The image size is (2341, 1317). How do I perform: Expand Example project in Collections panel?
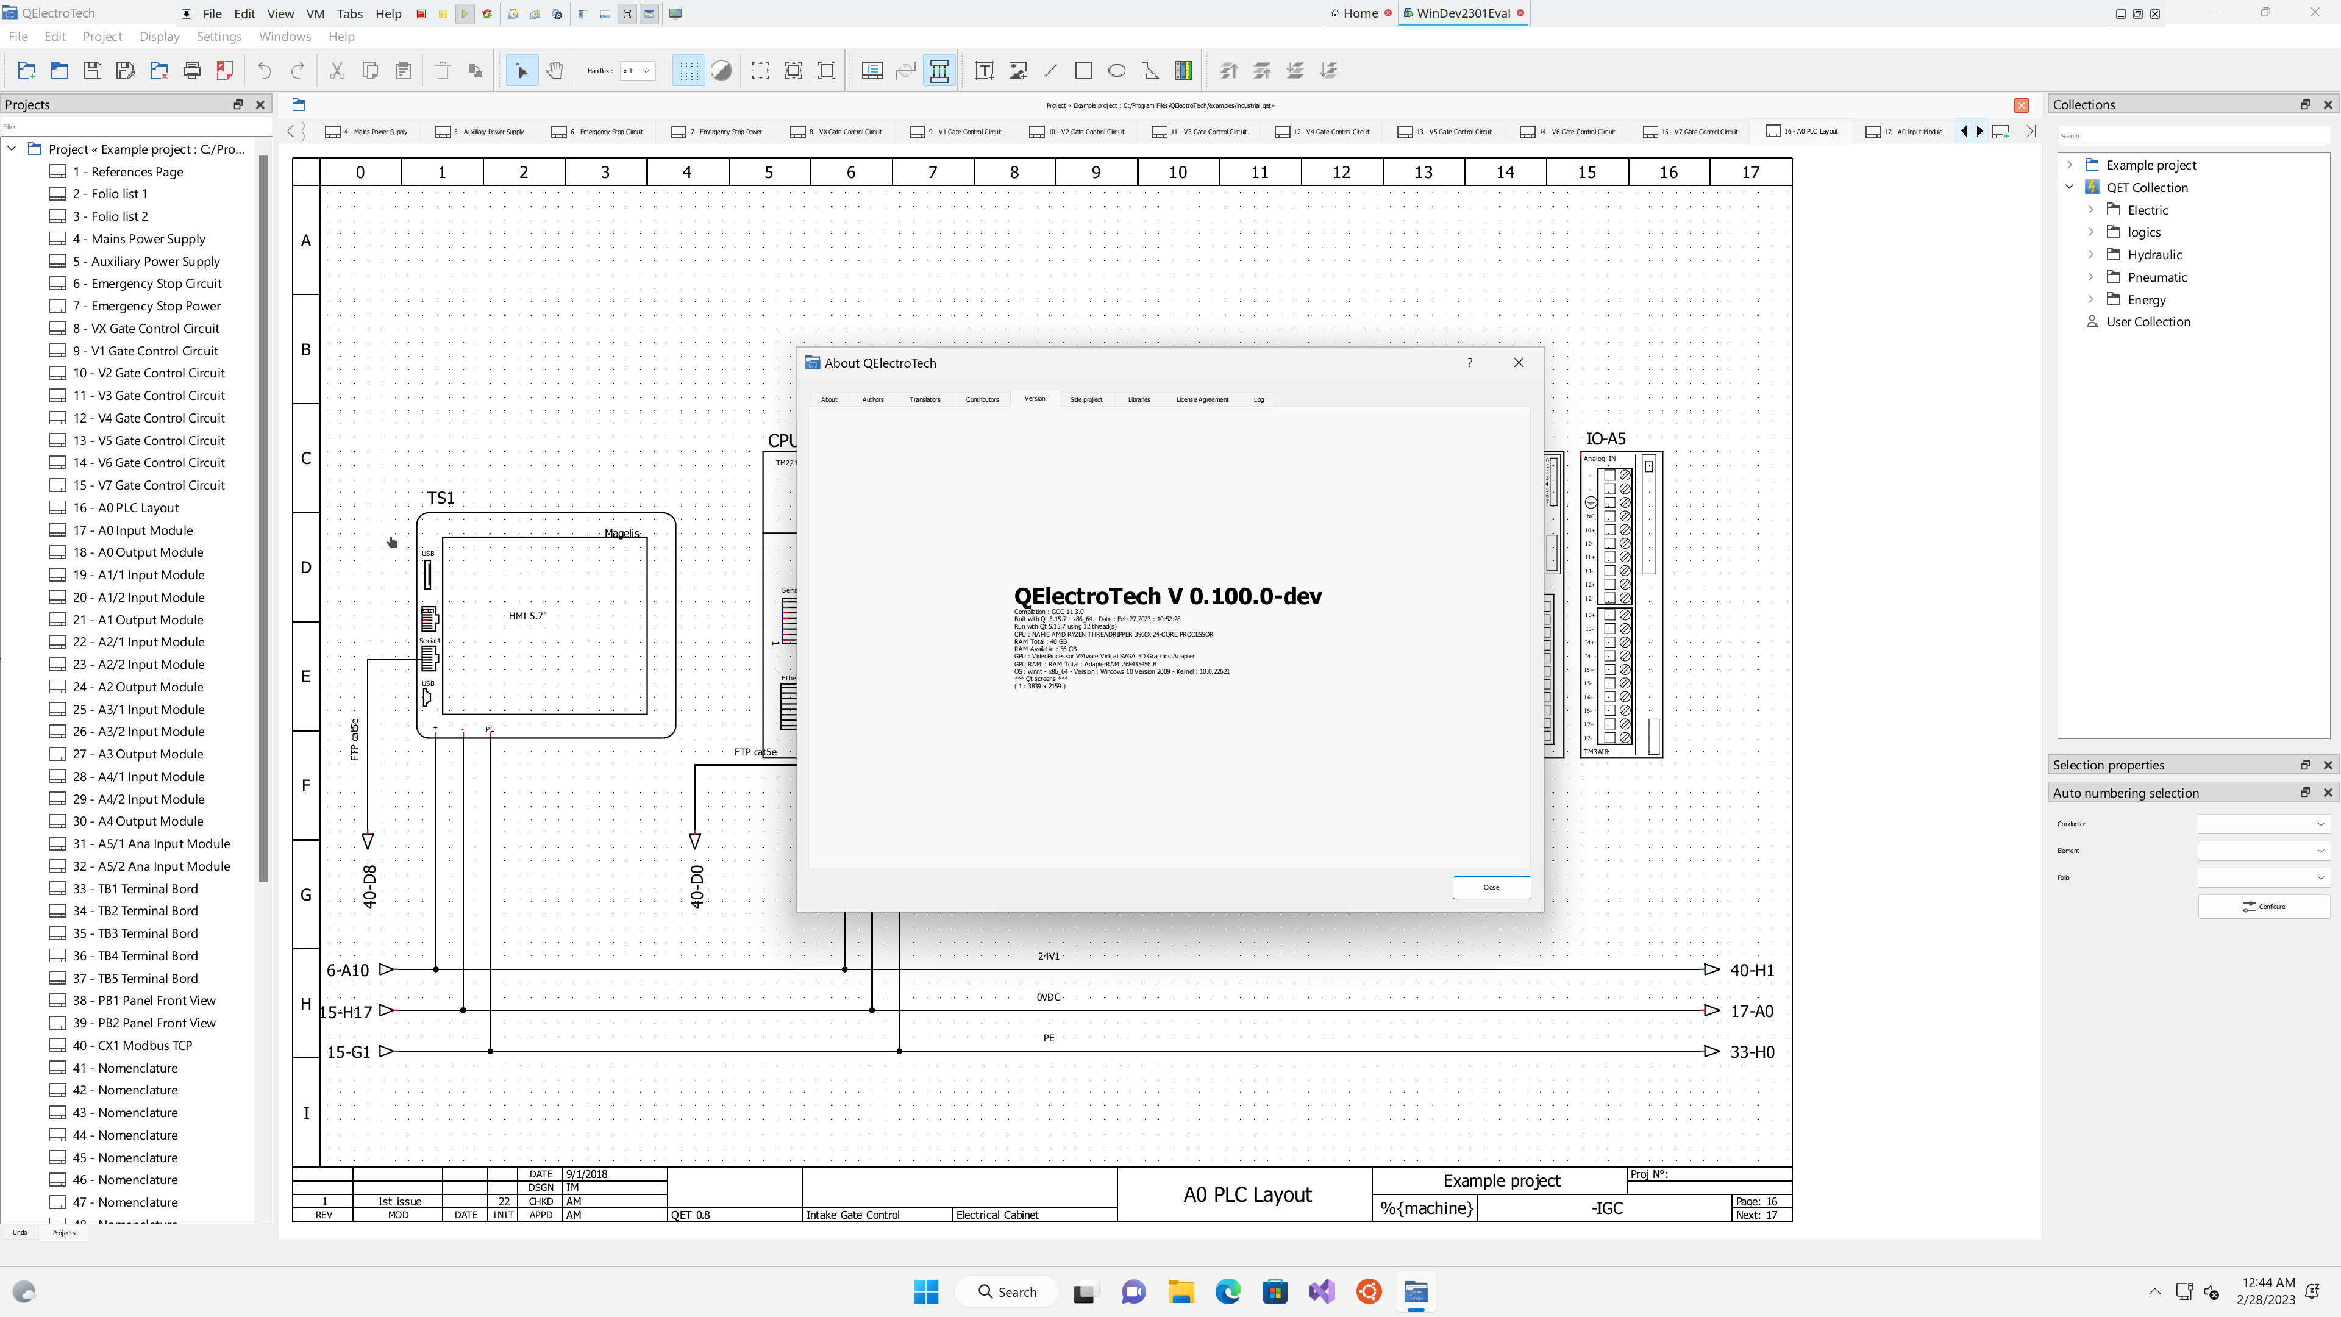coord(2070,165)
